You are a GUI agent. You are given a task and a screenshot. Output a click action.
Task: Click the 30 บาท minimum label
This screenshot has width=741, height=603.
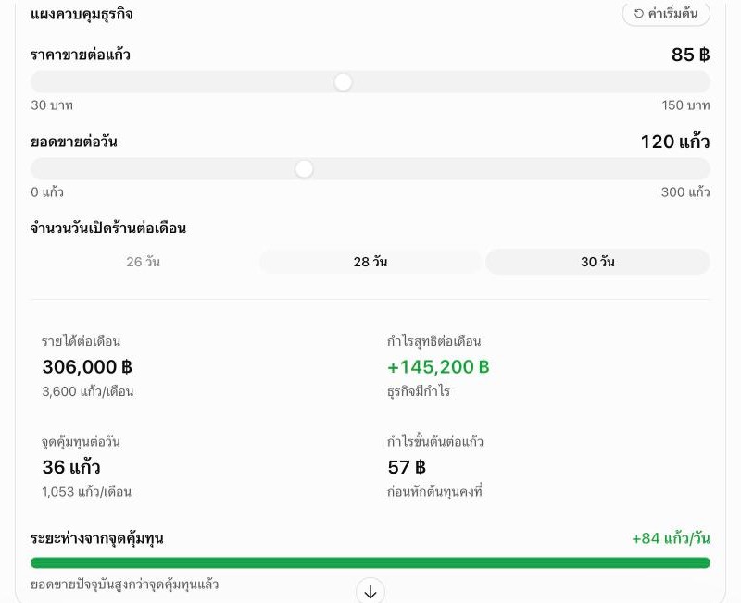pyautogui.click(x=52, y=105)
